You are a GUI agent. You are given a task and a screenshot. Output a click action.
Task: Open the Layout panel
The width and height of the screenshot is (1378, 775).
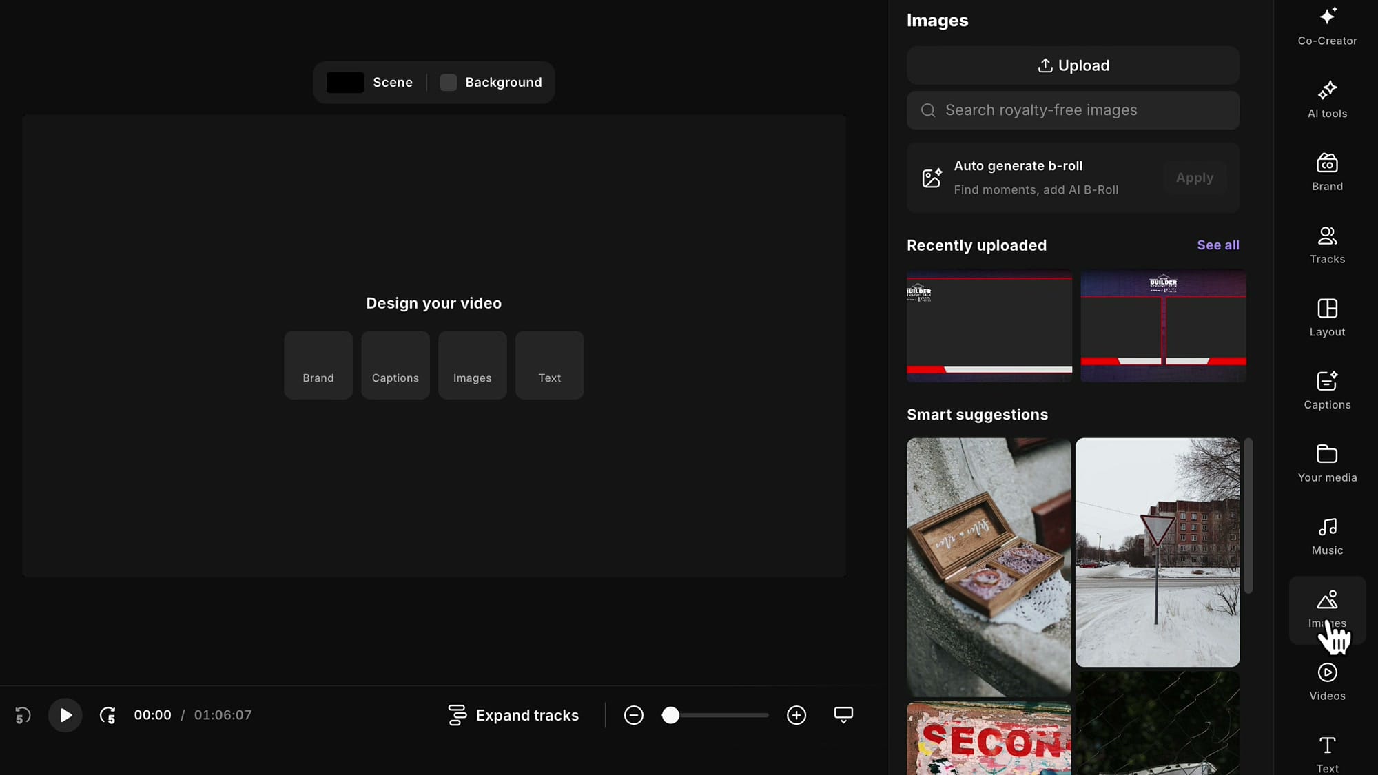coord(1326,318)
